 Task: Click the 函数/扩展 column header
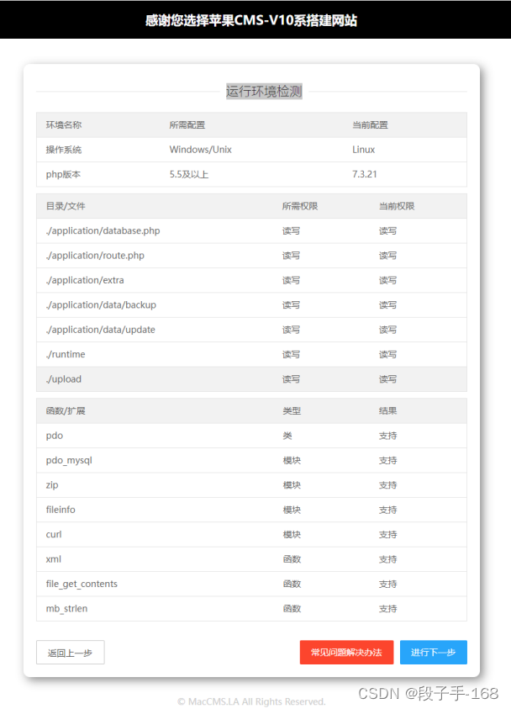66,411
